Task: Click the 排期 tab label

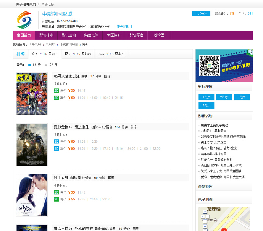Action: (x=21, y=54)
